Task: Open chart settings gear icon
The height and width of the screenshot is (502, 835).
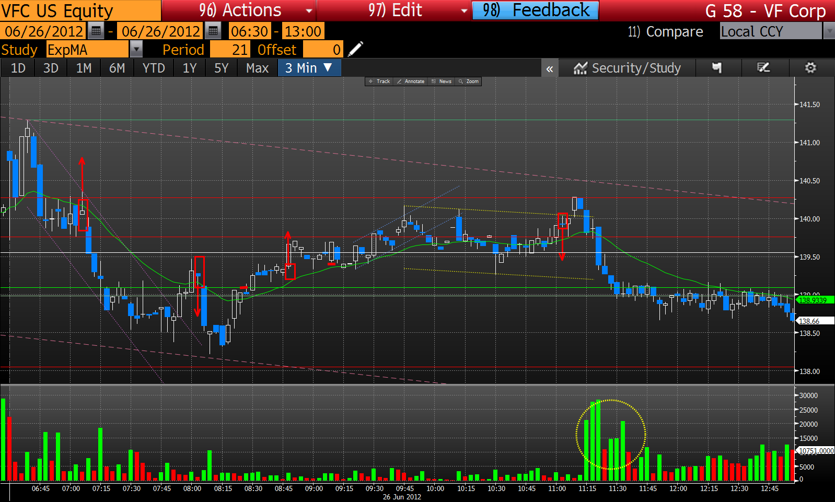Action: pyautogui.click(x=810, y=68)
